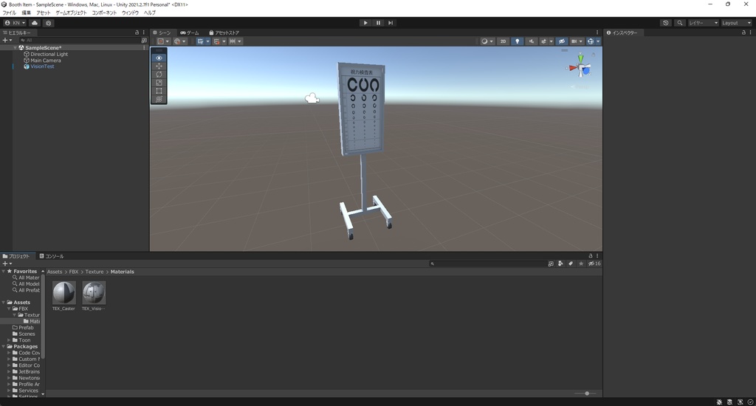Screen dimensions: 756x406
Task: Collapse the SampleScene tree
Action: 16,48
